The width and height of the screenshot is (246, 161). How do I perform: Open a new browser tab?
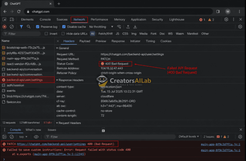click(x=59, y=4)
